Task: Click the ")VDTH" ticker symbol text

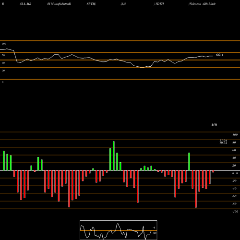Action: coord(159,4)
